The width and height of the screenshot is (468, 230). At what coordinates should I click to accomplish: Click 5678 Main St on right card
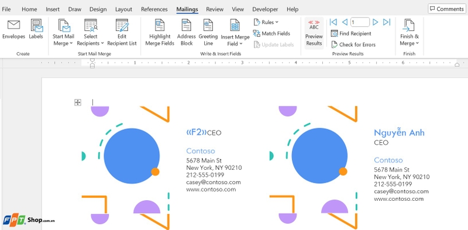click(x=391, y=170)
